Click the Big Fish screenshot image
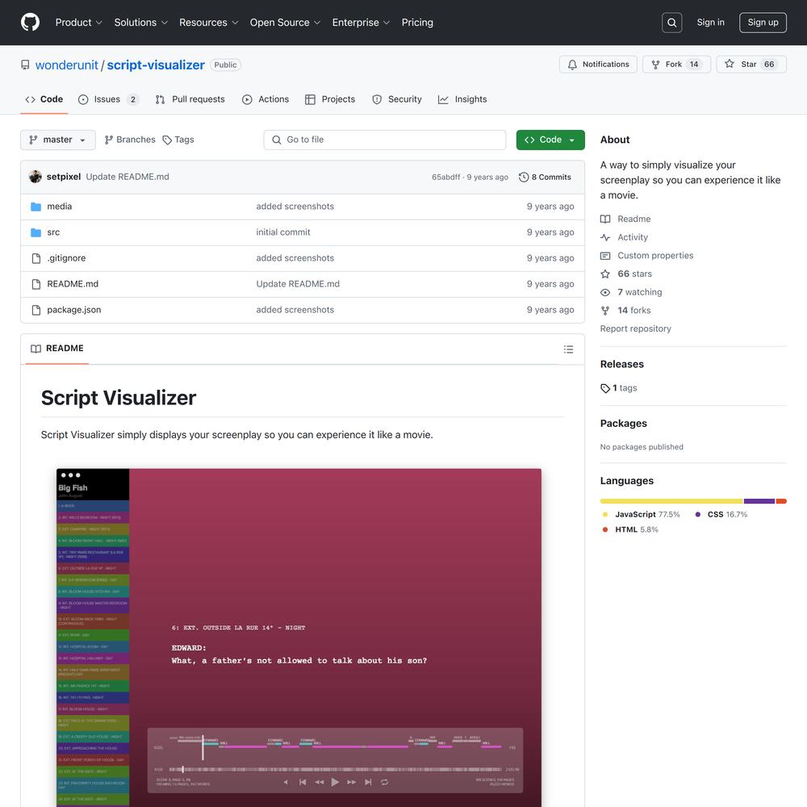This screenshot has height=807, width=807. tap(299, 638)
